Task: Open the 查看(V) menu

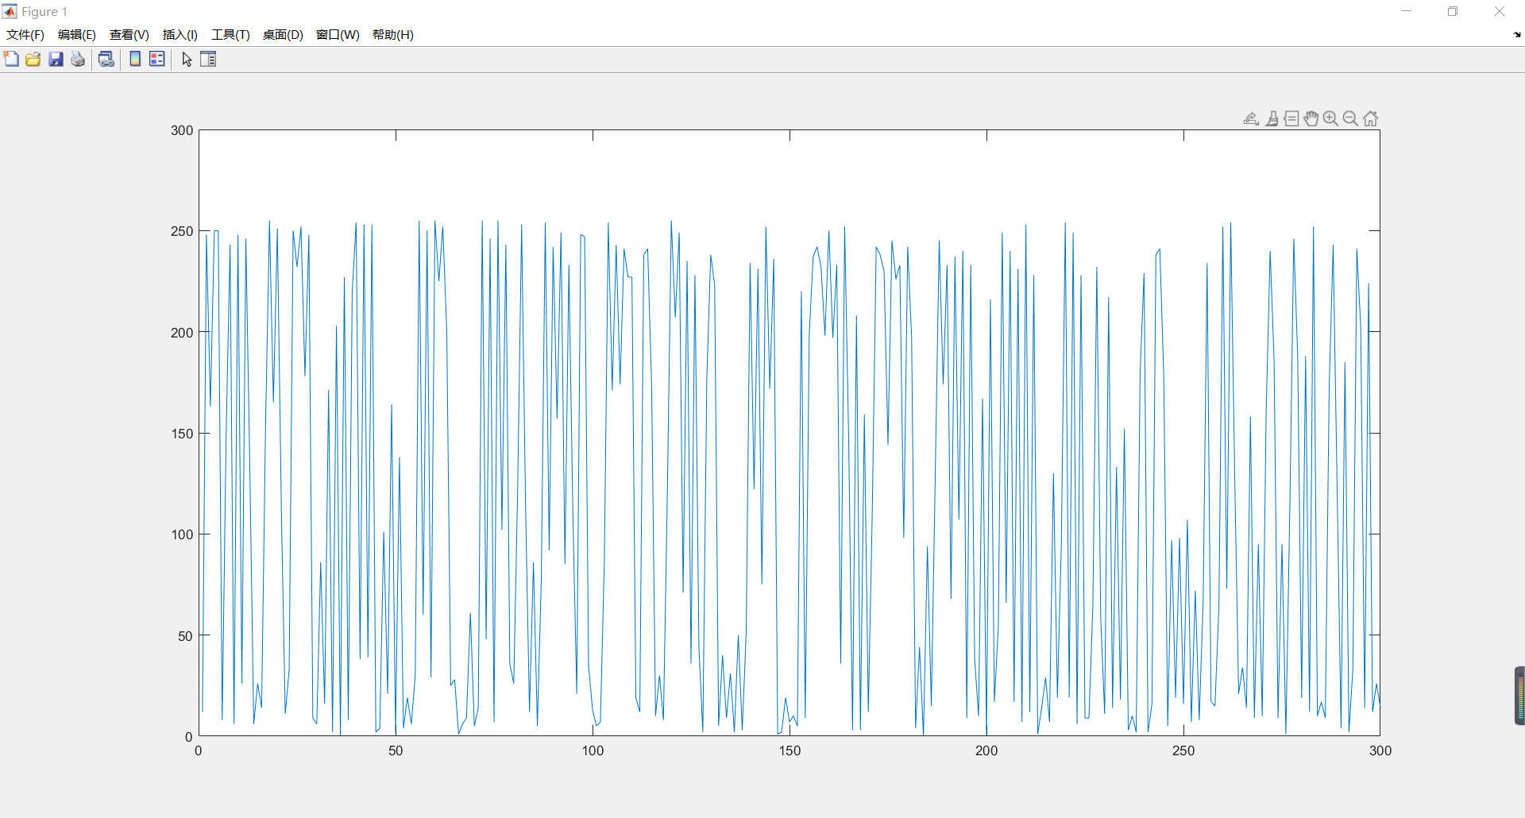Action: [129, 35]
